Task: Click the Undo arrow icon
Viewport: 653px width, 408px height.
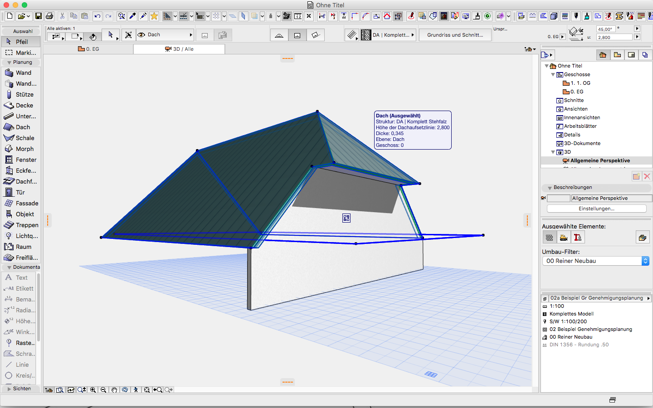Action: 97,16
